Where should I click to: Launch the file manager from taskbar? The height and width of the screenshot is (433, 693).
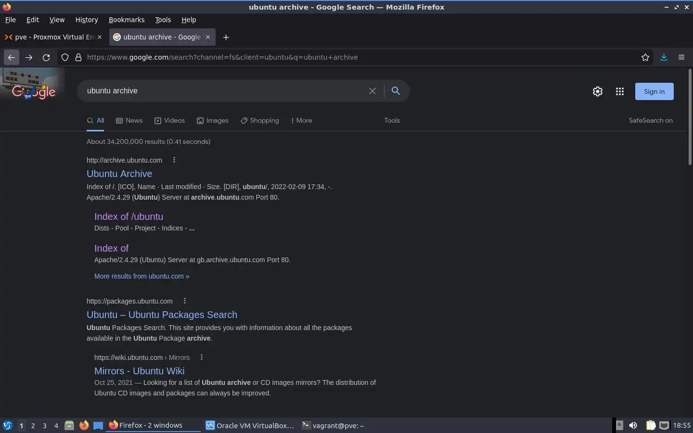point(69,425)
